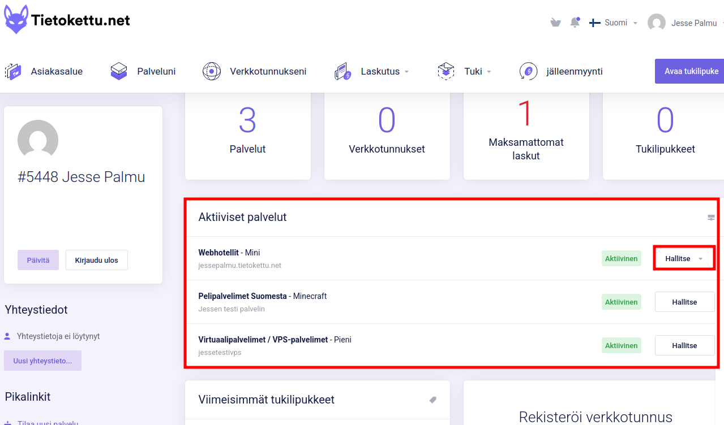Click the Avaa tukilipuke button
Viewport: 724px width, 425px height.
coord(689,71)
